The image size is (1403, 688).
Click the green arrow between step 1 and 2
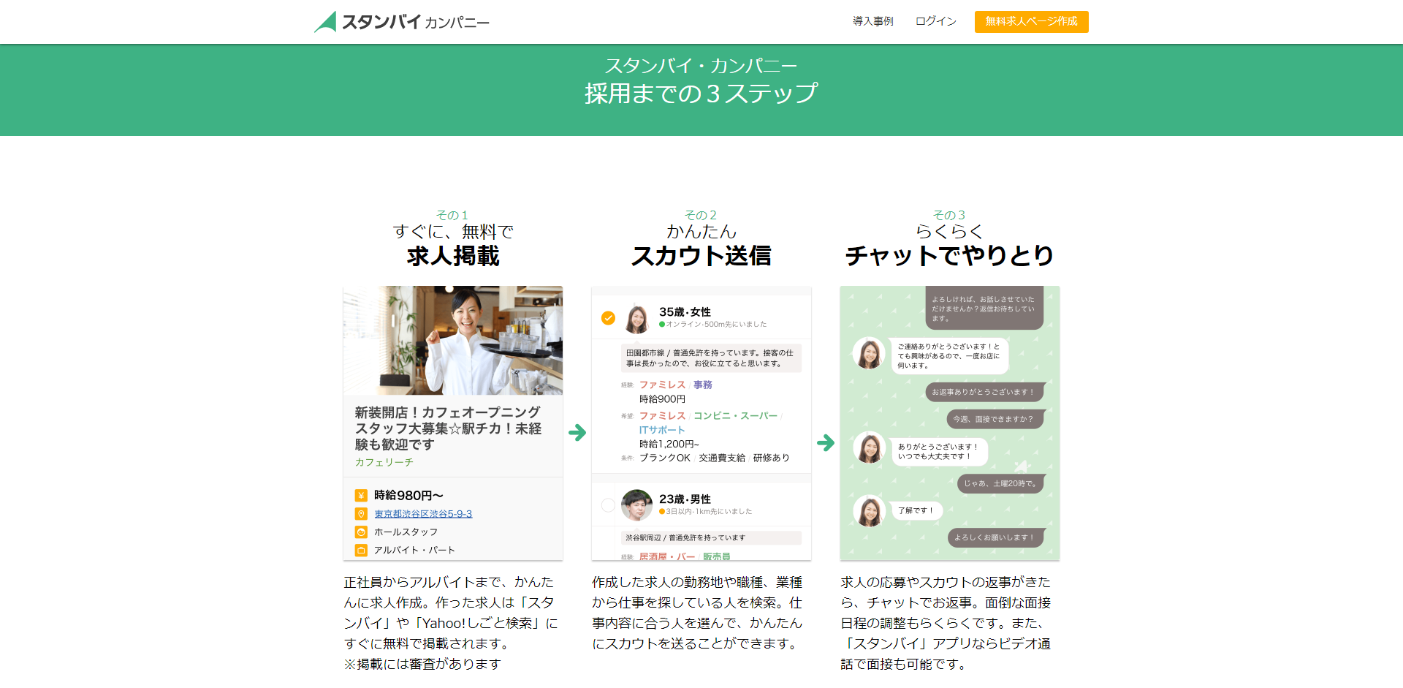(577, 433)
